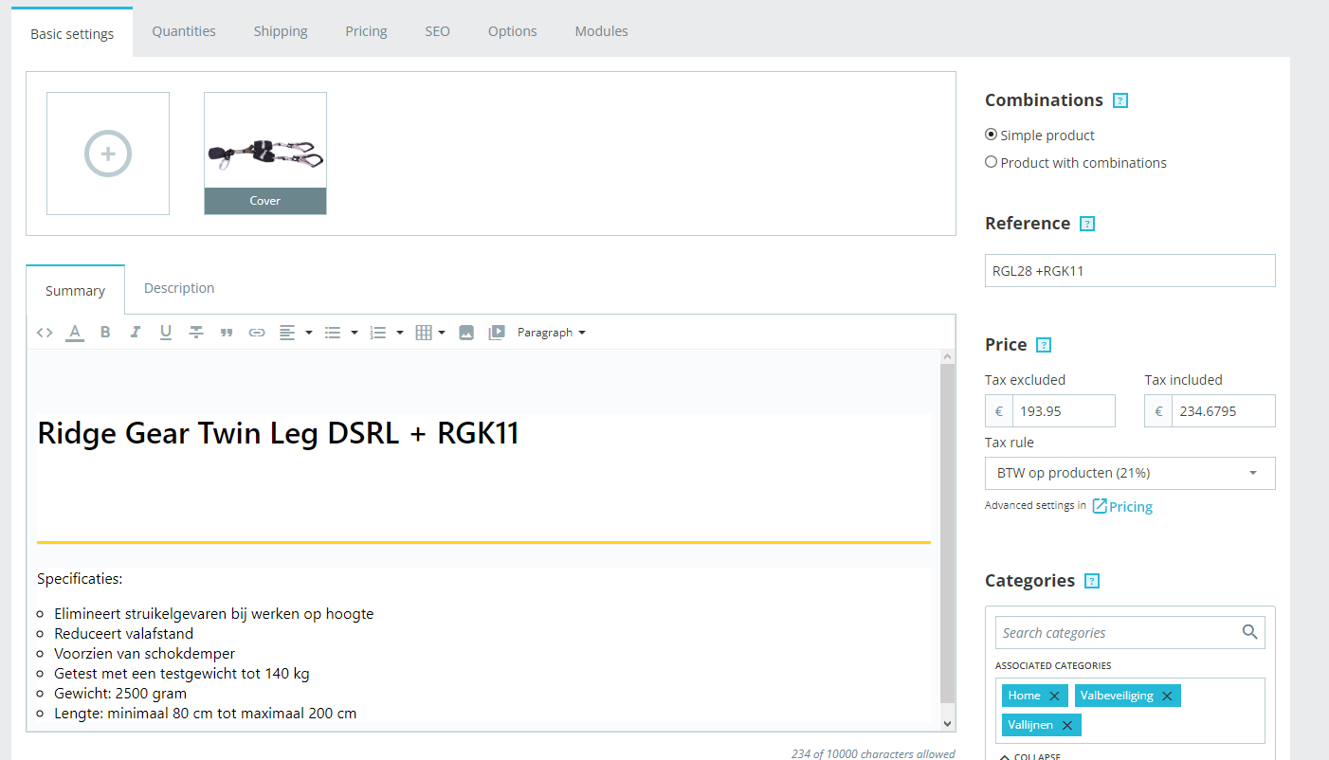
Task: Click the 'Specificaties:' line in the summary
Action: [80, 579]
